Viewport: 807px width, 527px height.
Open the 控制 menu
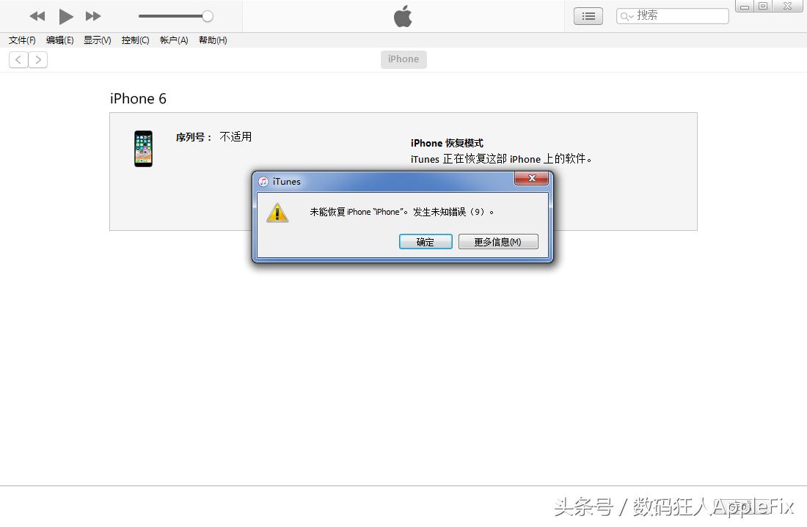[135, 40]
